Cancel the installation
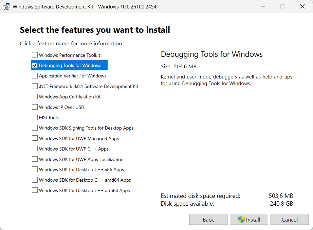313x230 pixels. 290,219
